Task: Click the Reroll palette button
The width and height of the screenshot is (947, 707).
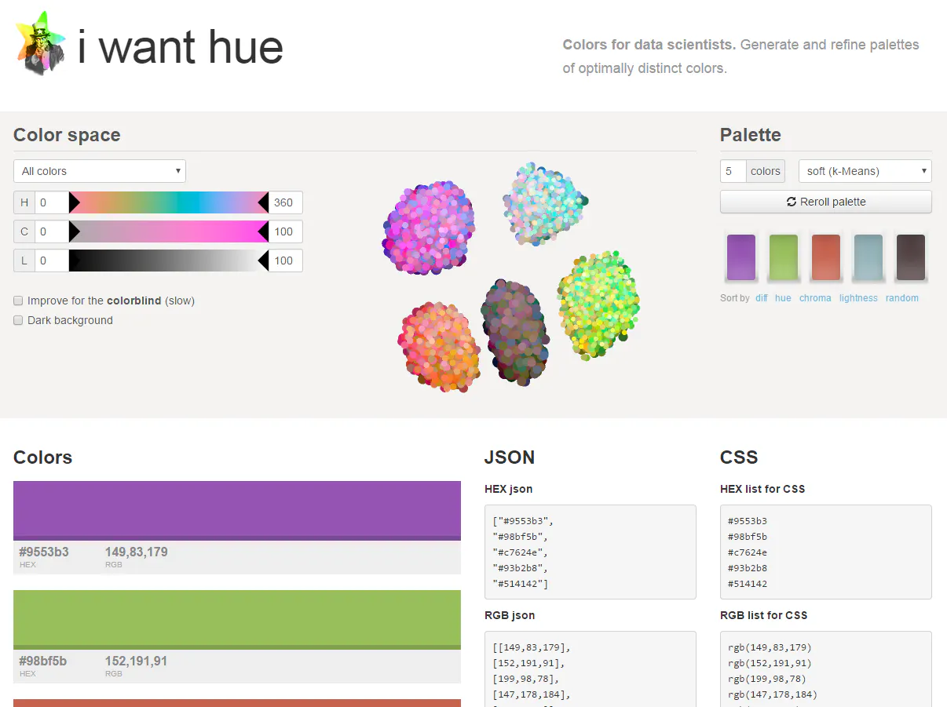Action: point(826,202)
